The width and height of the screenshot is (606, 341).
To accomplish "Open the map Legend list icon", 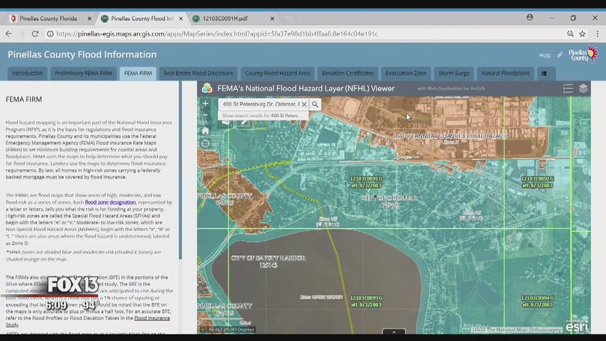I will pos(568,89).
